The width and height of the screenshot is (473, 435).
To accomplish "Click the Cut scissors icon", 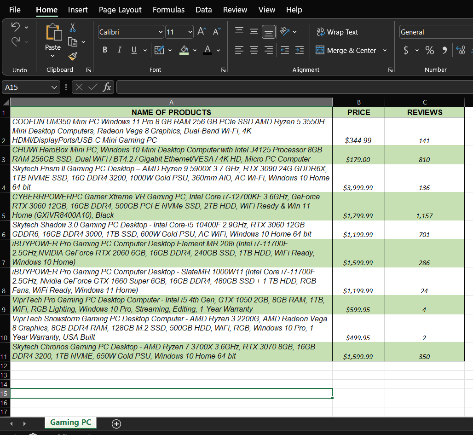I will tap(72, 28).
